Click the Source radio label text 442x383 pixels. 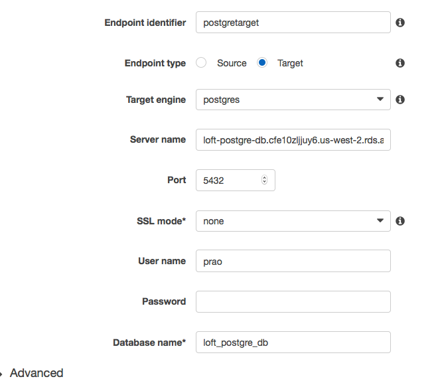coord(232,63)
